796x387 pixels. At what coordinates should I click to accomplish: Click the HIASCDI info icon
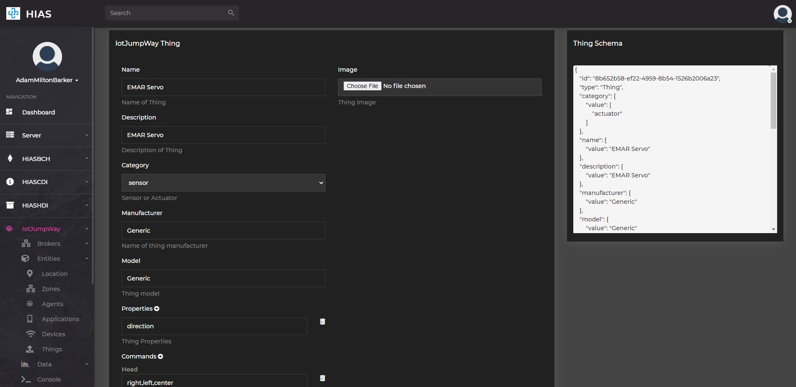point(10,182)
